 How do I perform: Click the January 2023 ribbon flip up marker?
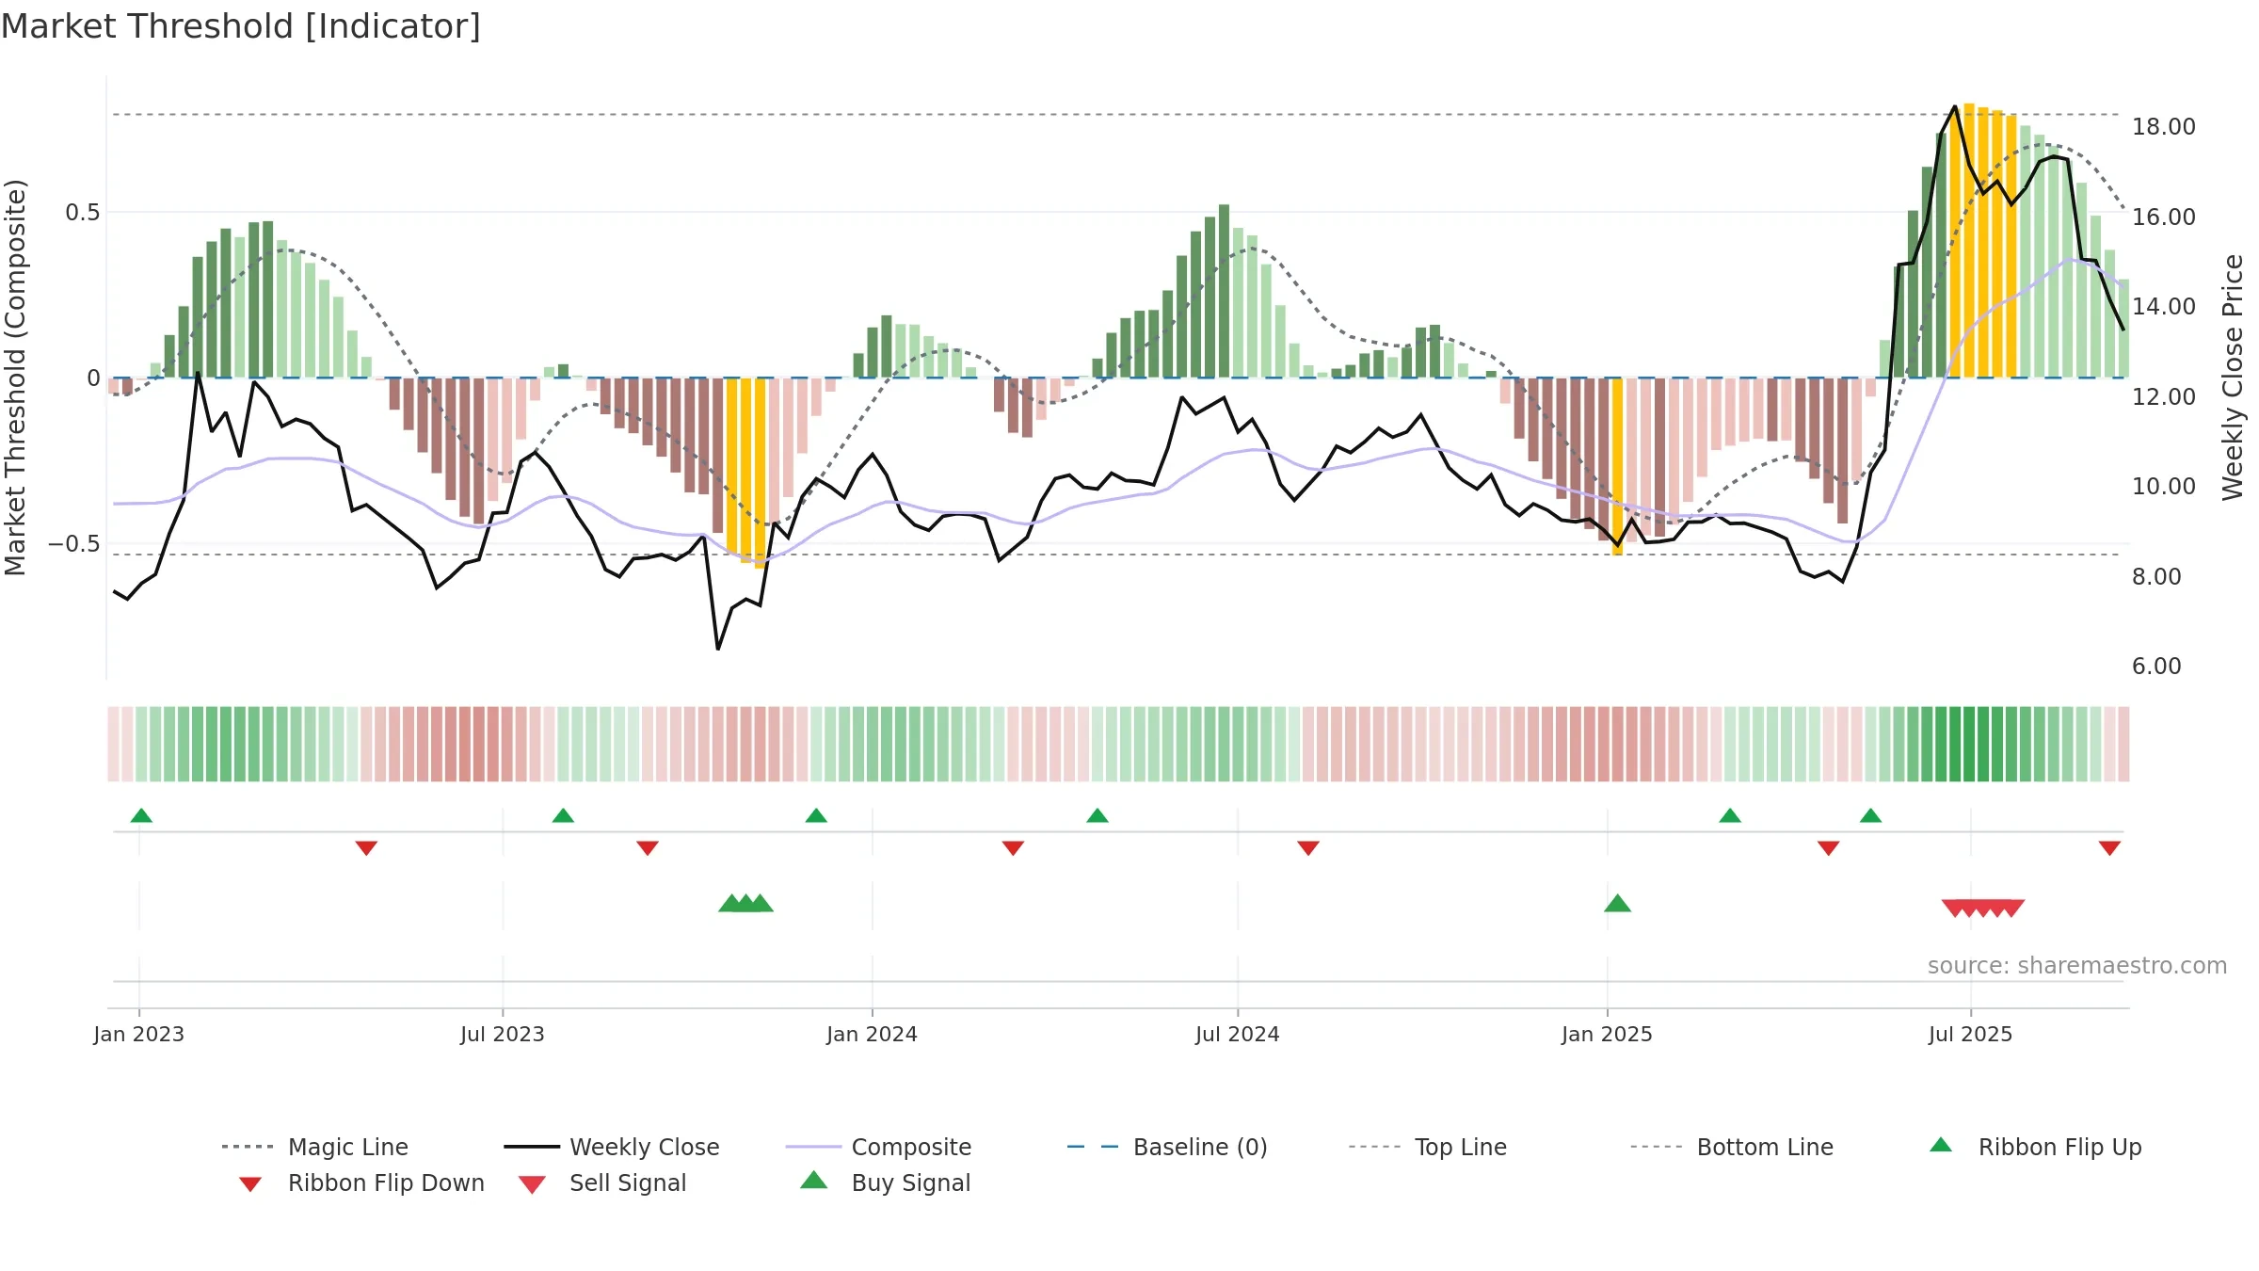point(141,815)
